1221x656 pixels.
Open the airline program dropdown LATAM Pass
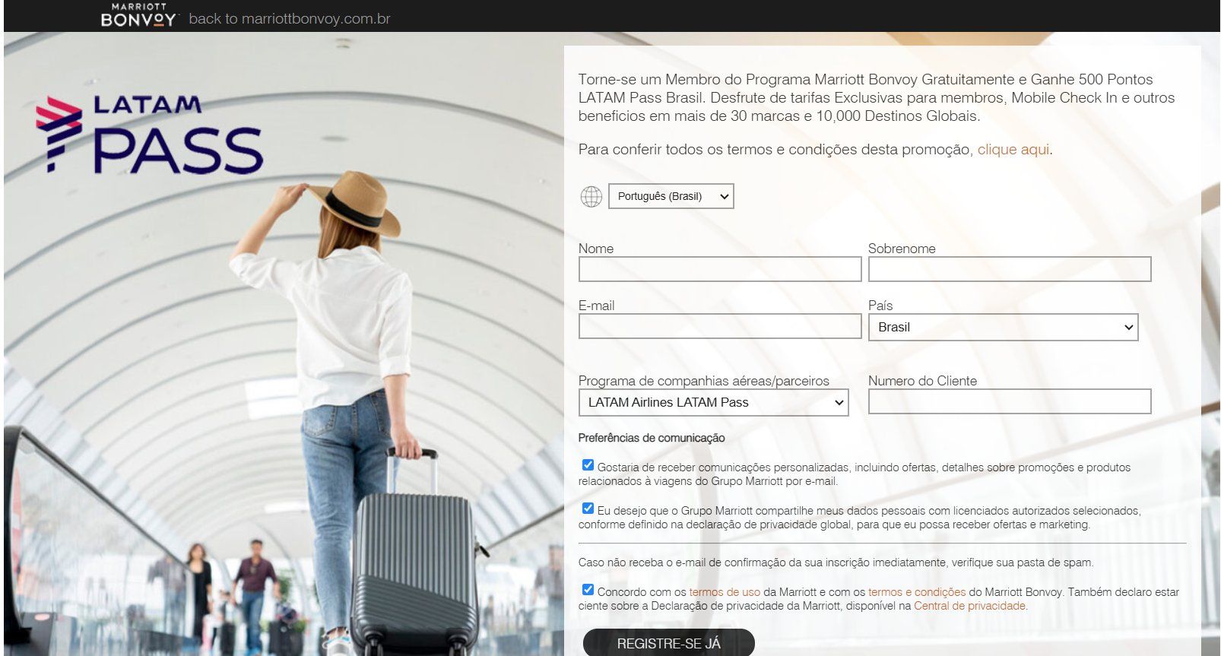click(x=713, y=402)
